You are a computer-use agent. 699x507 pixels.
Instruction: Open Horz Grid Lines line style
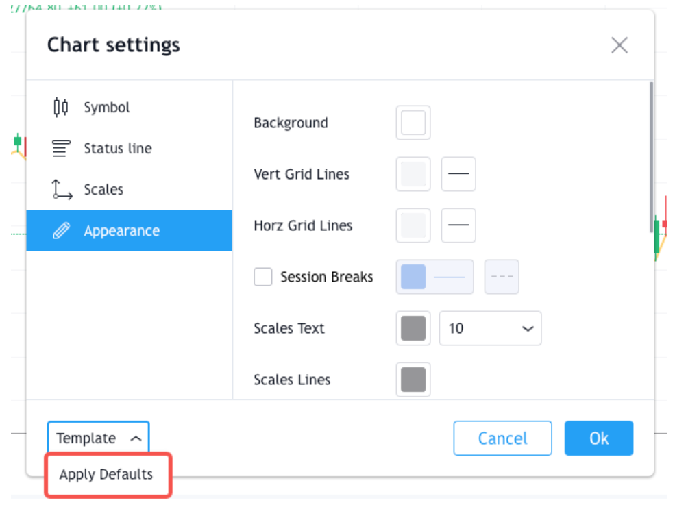458,225
